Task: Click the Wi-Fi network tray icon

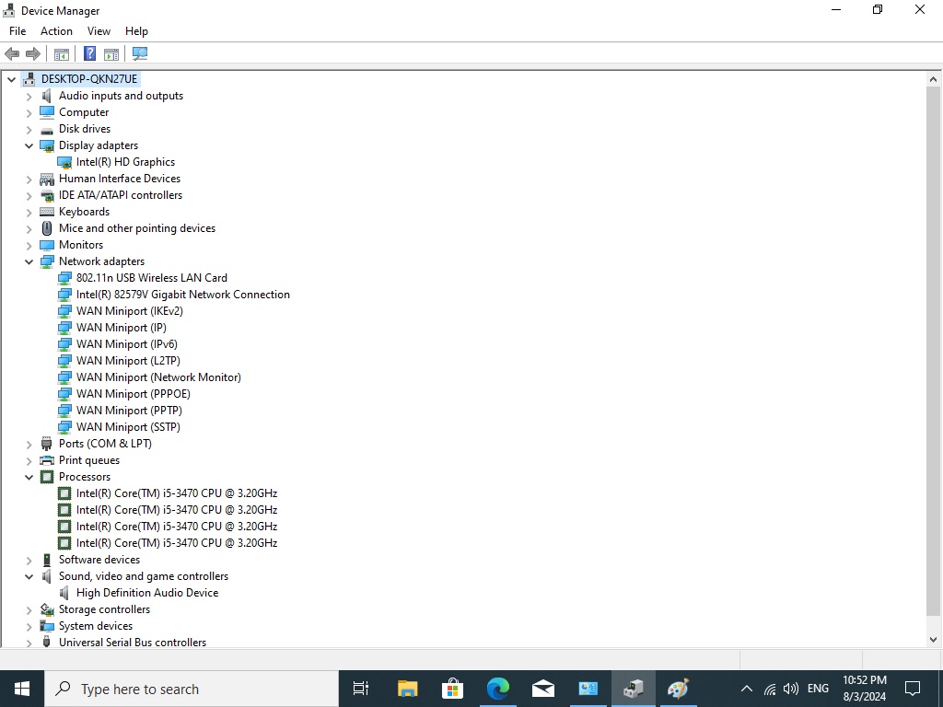Action: point(770,689)
